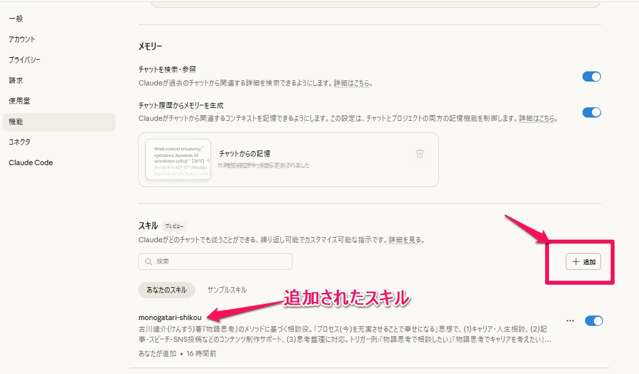Click the magnifier icon in skill search box

tap(148, 262)
